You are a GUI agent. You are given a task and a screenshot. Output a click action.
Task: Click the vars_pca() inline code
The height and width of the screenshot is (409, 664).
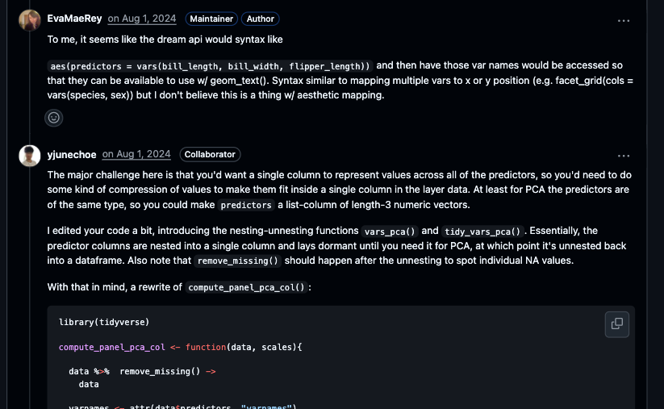coord(389,232)
